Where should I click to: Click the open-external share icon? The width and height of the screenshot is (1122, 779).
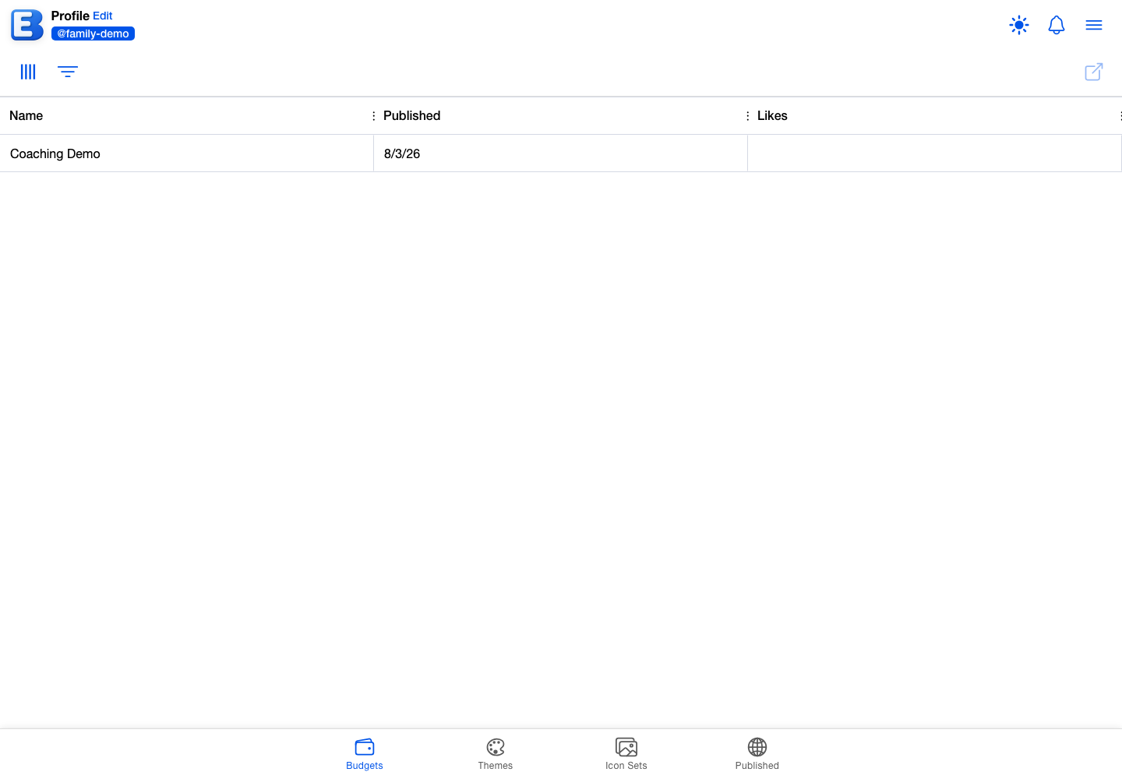pyautogui.click(x=1094, y=72)
